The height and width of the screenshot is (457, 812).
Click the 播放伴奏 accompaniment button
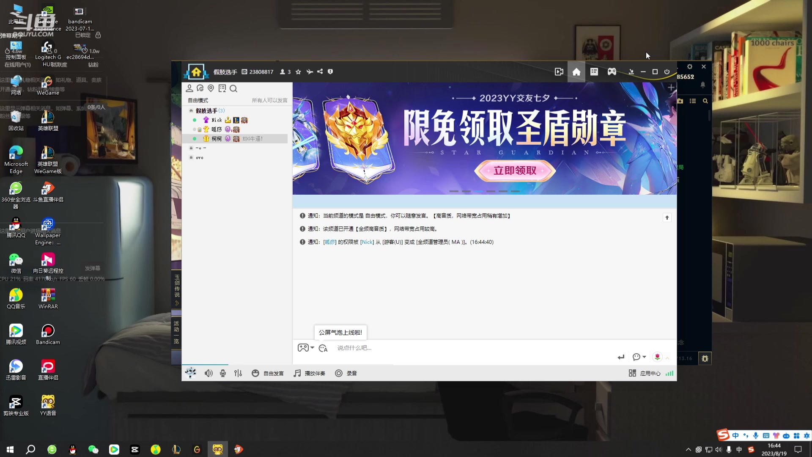click(310, 373)
